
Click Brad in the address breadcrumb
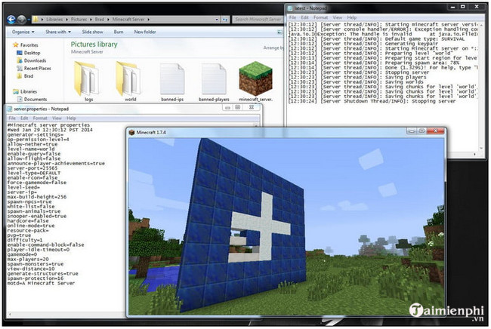pos(99,20)
